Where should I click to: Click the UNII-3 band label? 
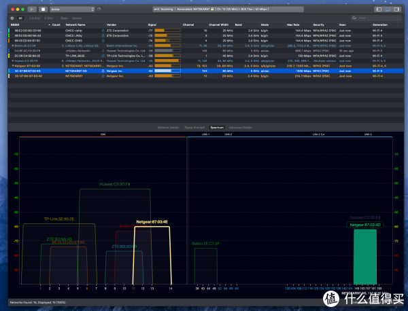point(368,134)
